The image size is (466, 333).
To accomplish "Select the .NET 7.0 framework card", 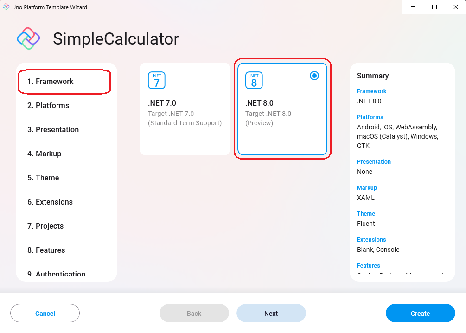I will point(185,109).
